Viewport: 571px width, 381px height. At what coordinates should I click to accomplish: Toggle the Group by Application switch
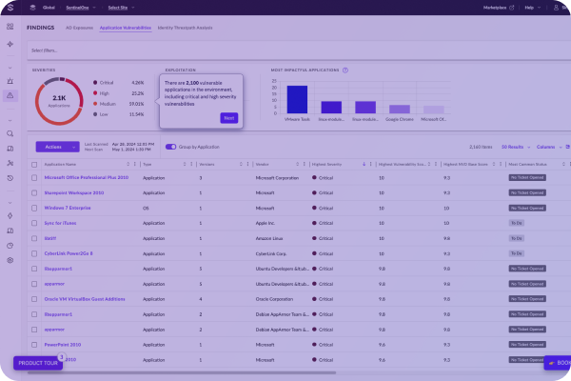tap(171, 147)
